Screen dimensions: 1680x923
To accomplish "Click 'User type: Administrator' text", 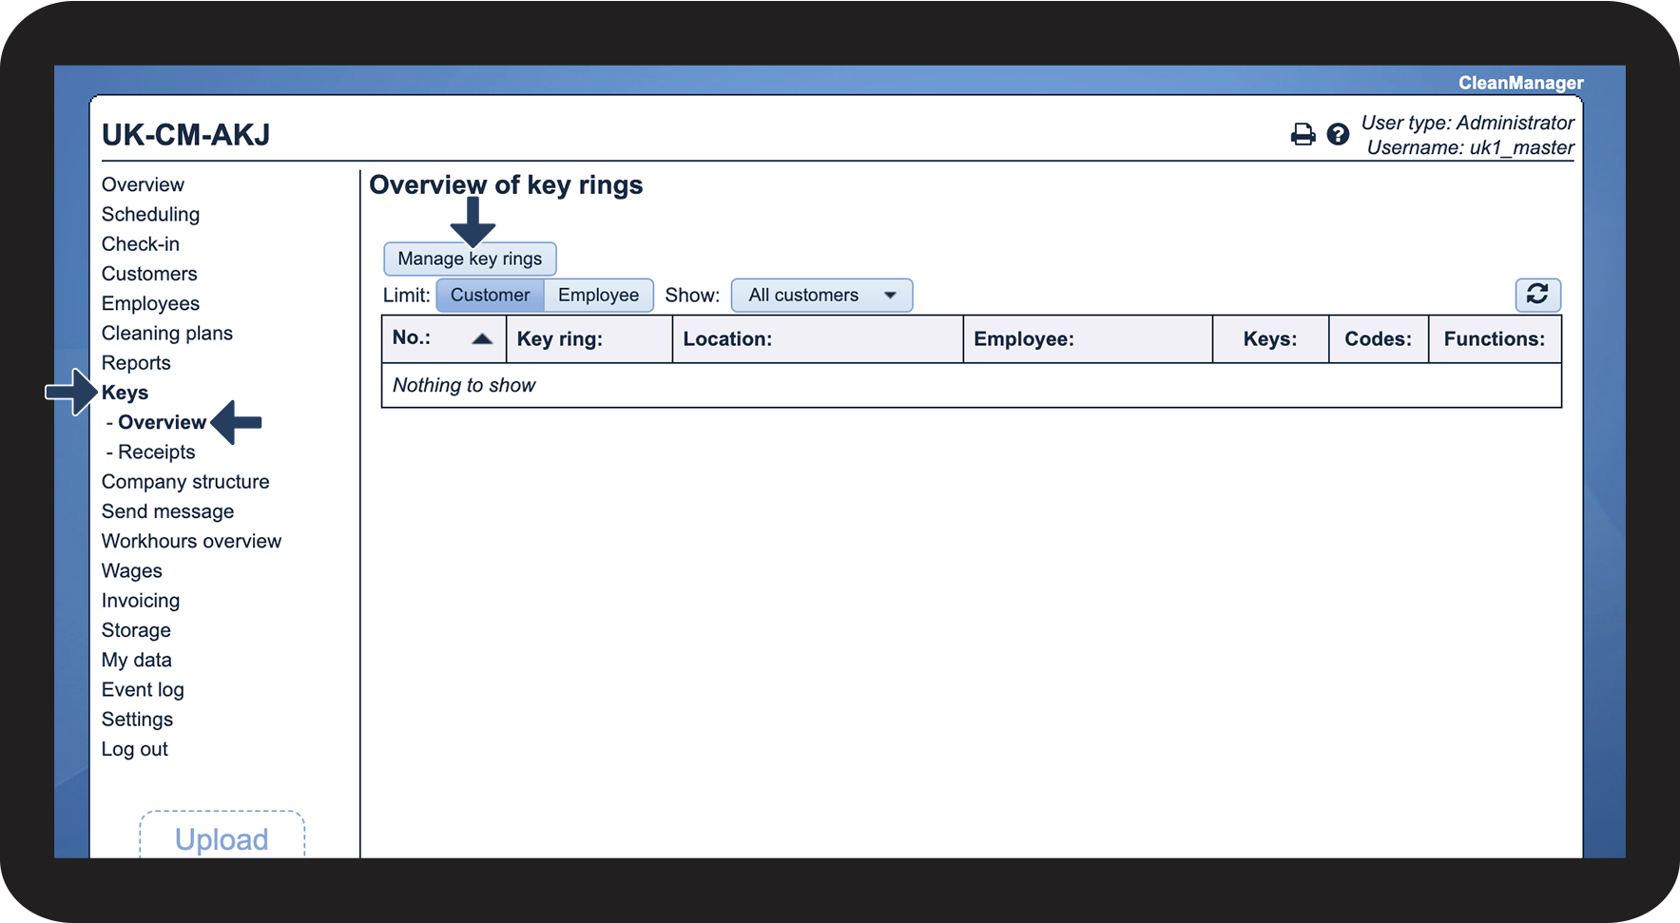I will (1467, 123).
